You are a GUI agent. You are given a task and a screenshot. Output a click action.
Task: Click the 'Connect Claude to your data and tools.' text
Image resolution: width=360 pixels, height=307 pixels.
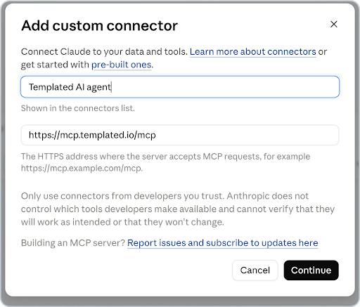pos(104,52)
